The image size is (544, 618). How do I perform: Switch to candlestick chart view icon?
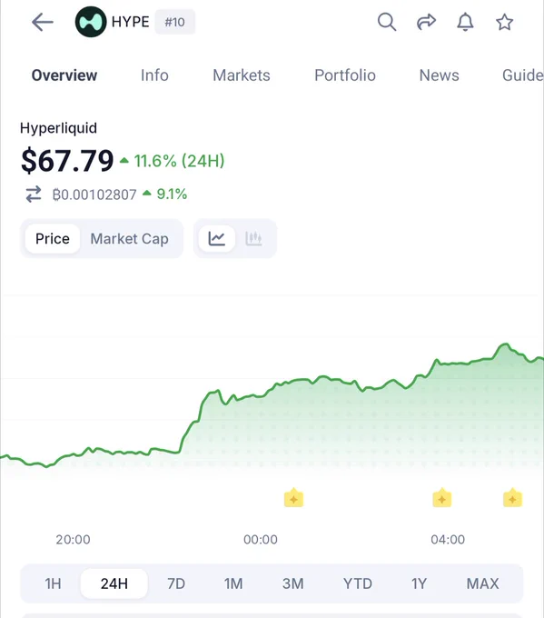[x=253, y=238]
